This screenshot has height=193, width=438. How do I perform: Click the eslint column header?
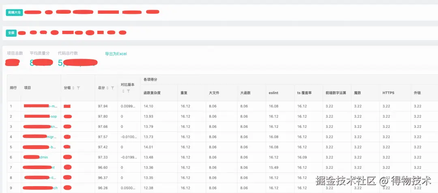pos(273,93)
